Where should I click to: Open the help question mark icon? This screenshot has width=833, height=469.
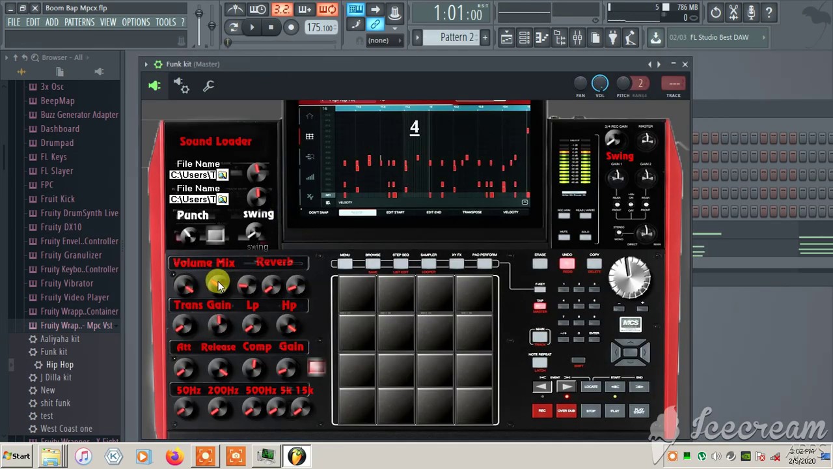(x=769, y=12)
